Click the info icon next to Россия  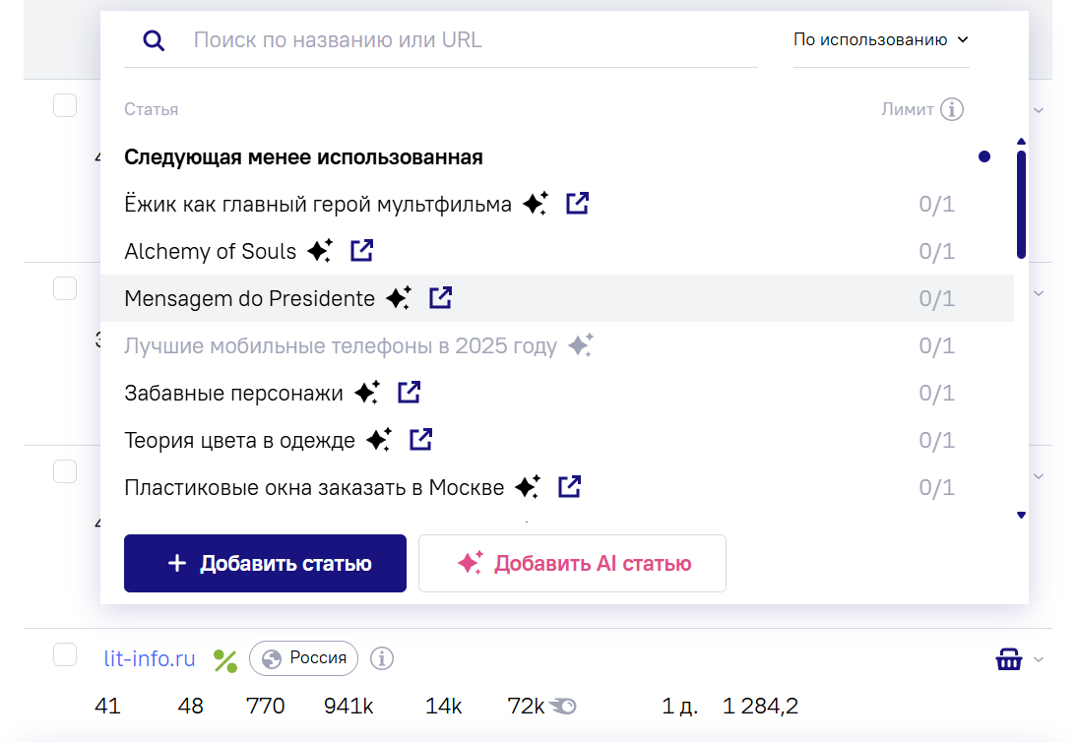(382, 657)
